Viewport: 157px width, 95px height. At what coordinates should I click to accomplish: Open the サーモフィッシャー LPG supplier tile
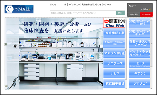(x=114, y=43)
